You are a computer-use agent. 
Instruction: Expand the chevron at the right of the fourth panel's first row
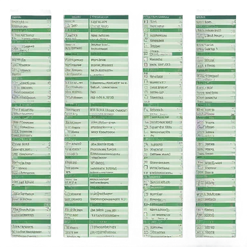pyautogui.click(x=233, y=22)
